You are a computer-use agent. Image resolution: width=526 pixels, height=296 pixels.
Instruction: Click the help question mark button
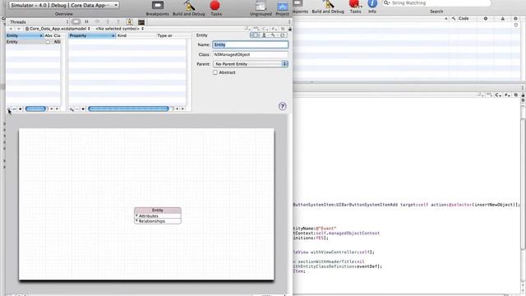coord(283,106)
